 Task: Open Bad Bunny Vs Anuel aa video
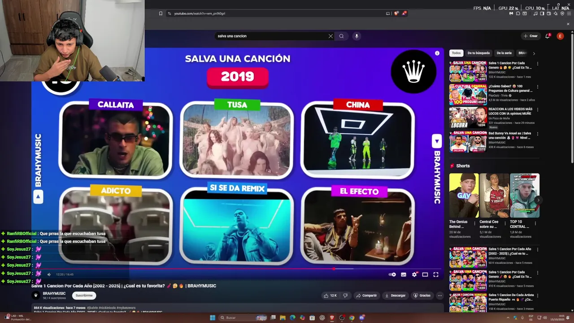tap(468, 141)
